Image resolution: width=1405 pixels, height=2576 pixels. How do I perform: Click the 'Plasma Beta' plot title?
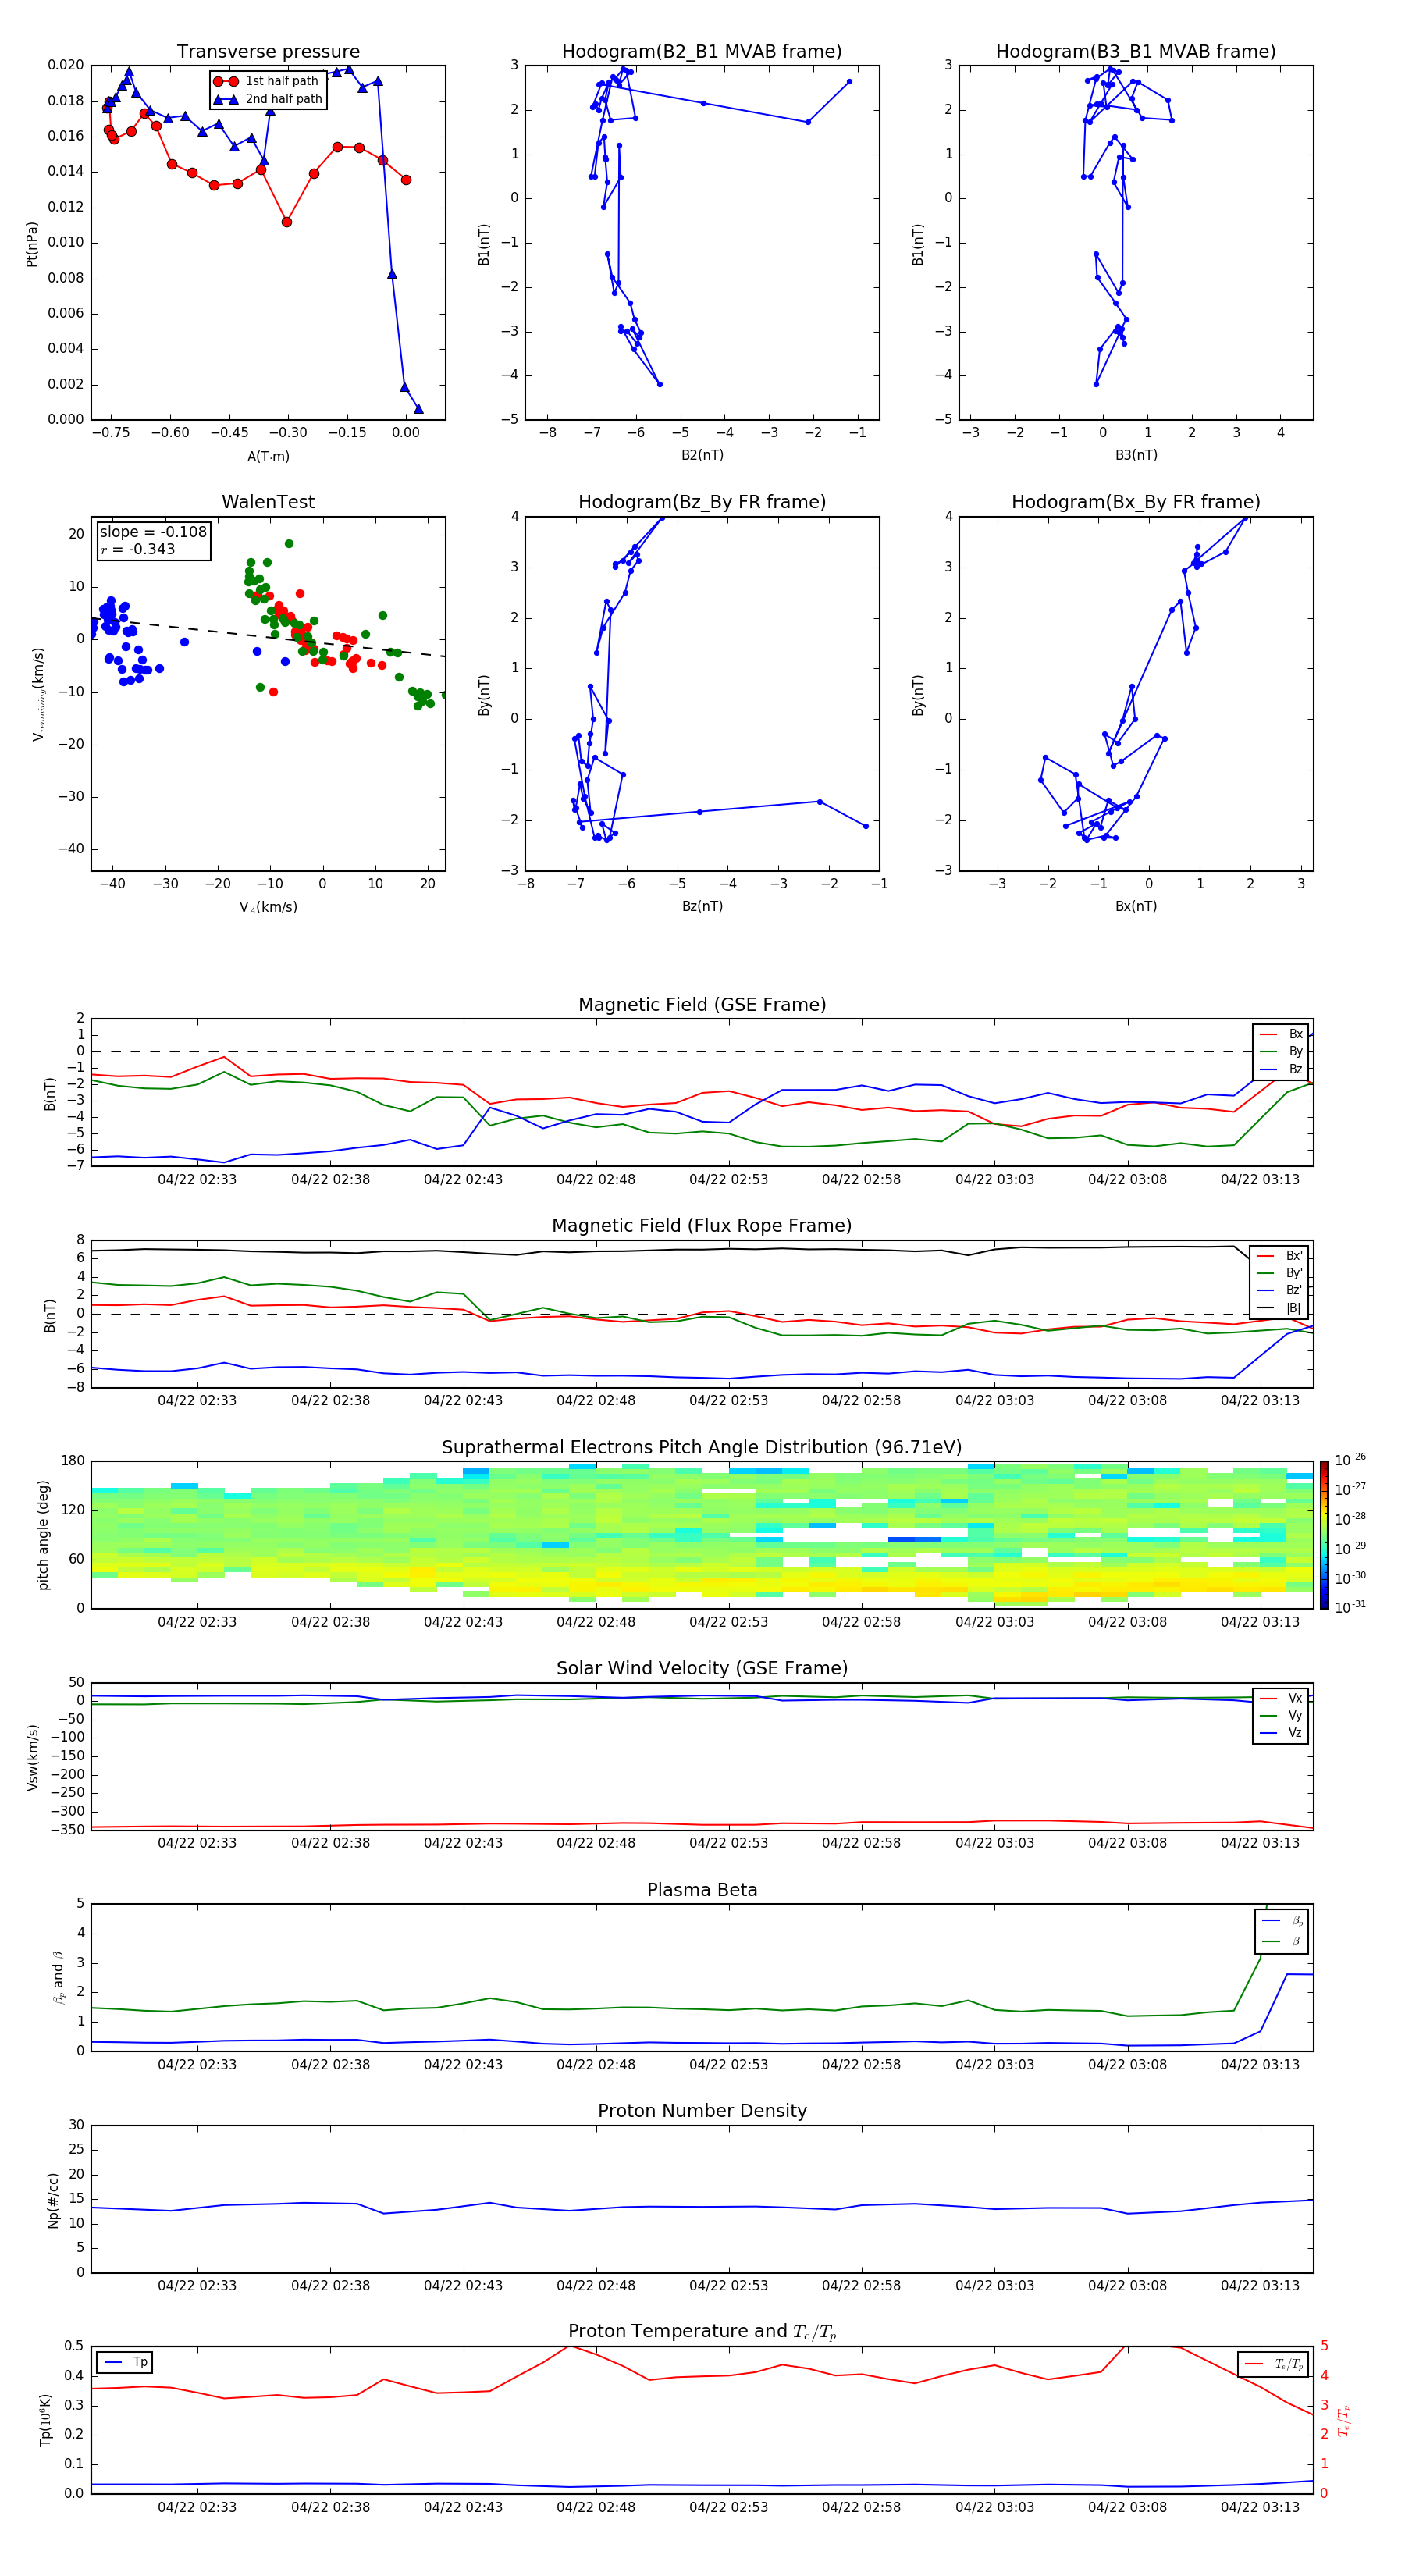(702, 1890)
